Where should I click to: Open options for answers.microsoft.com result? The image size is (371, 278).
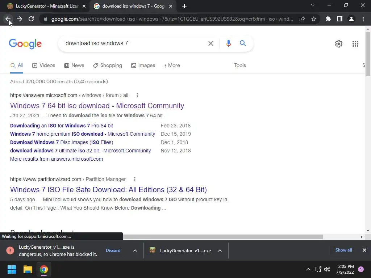point(137,95)
